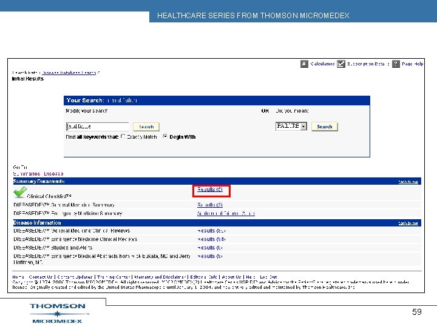Viewport: 437px width, 327px height.
Task: Open the Disease Database Search path link
Action: pos(69,73)
